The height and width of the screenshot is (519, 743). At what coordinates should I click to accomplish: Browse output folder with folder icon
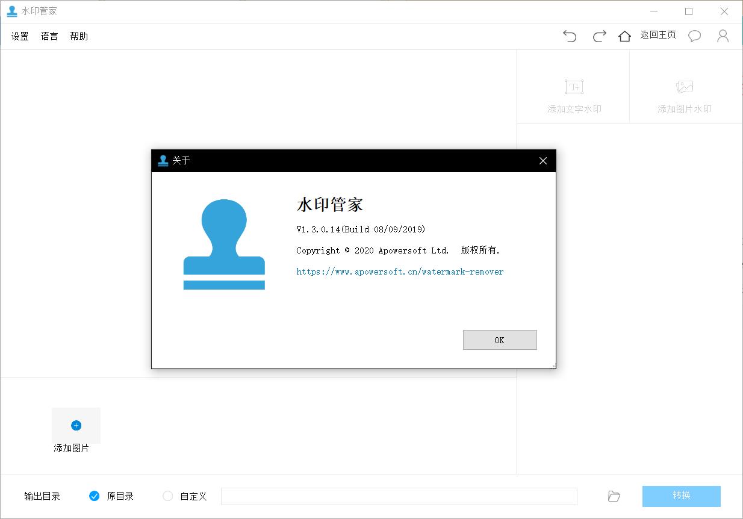(x=614, y=496)
